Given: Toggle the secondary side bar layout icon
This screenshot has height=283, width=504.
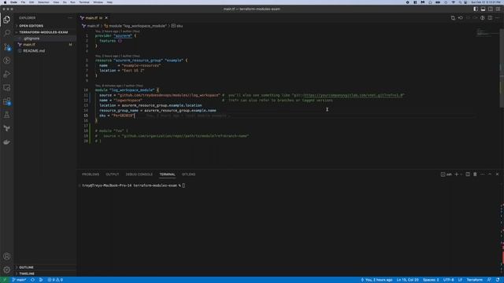Looking at the screenshot, I should click(490, 9).
